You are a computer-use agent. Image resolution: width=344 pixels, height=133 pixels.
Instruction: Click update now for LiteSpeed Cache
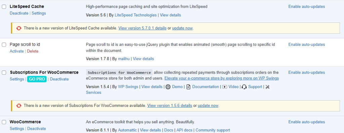pos(182,28)
